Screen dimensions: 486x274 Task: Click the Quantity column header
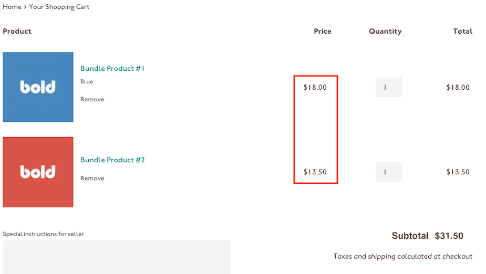coord(385,31)
